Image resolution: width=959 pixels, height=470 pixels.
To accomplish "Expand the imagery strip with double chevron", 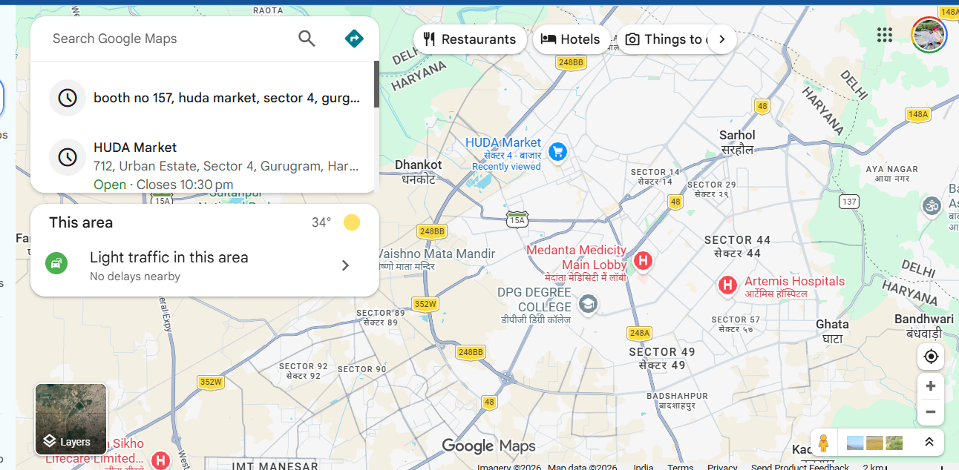I will coord(929,442).
